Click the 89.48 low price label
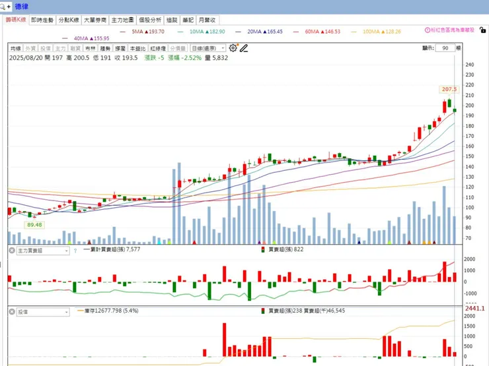The height and width of the screenshot is (366, 489). (x=34, y=225)
